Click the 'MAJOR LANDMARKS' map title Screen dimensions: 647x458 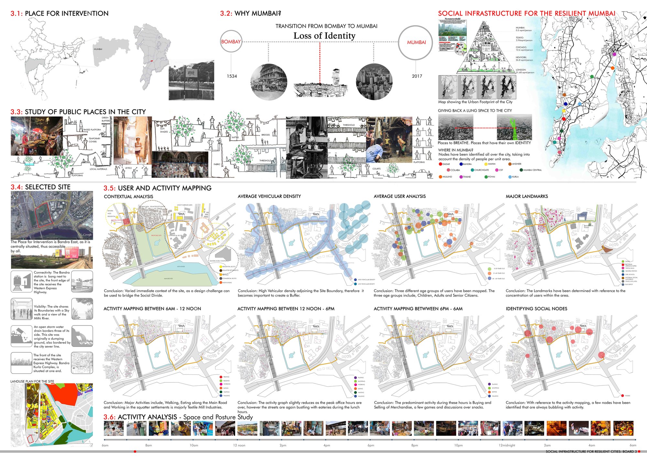tap(527, 196)
